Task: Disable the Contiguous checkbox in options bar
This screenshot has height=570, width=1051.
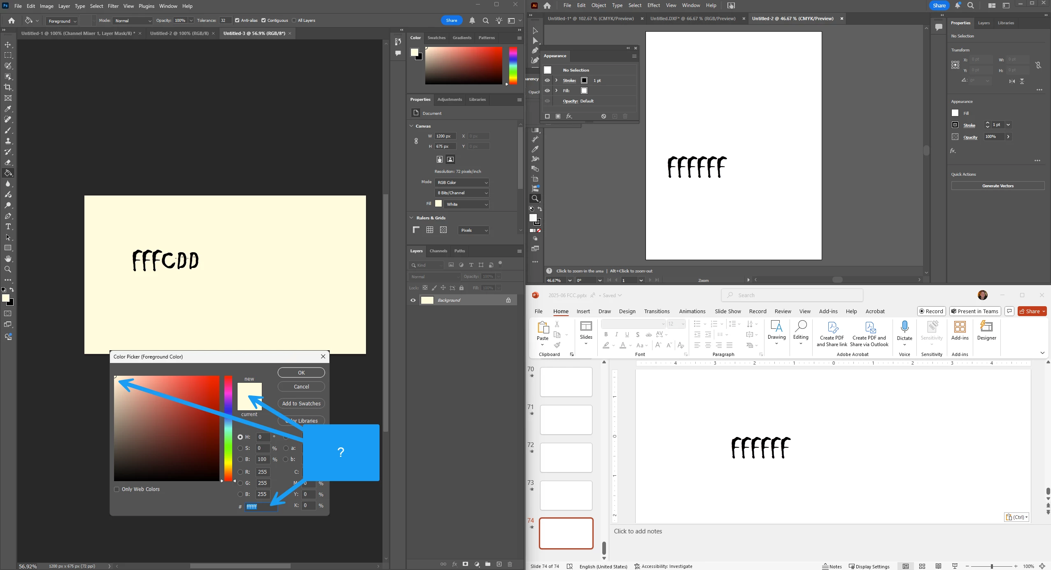Action: pyautogui.click(x=263, y=21)
